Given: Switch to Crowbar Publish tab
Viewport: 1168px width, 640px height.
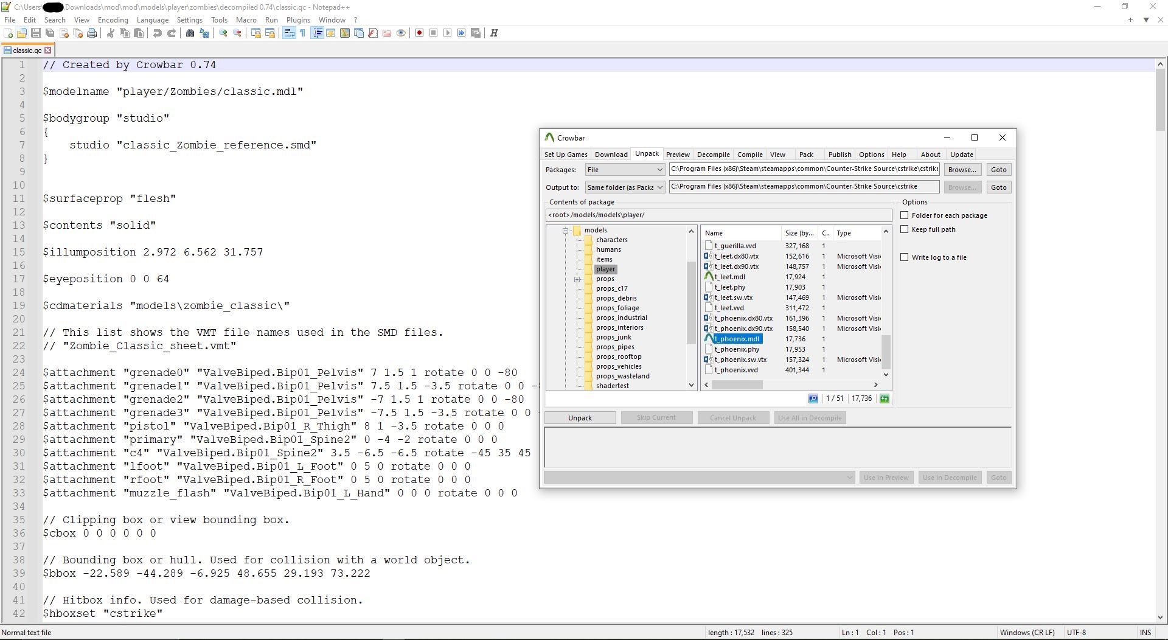Looking at the screenshot, I should pyautogui.click(x=839, y=155).
